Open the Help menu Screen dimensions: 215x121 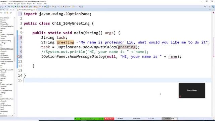coord(45,4)
